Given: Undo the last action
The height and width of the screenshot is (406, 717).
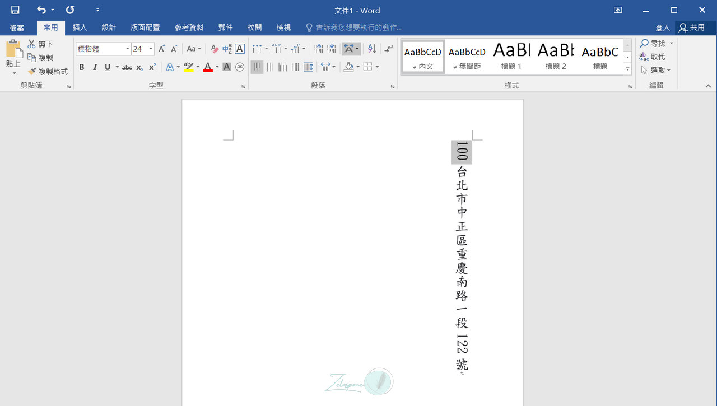Looking at the screenshot, I should 41,10.
